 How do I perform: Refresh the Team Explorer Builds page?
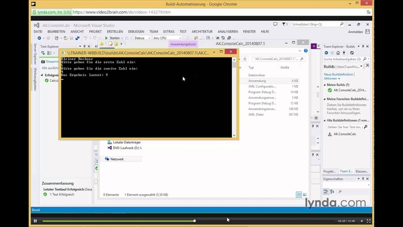point(352,53)
